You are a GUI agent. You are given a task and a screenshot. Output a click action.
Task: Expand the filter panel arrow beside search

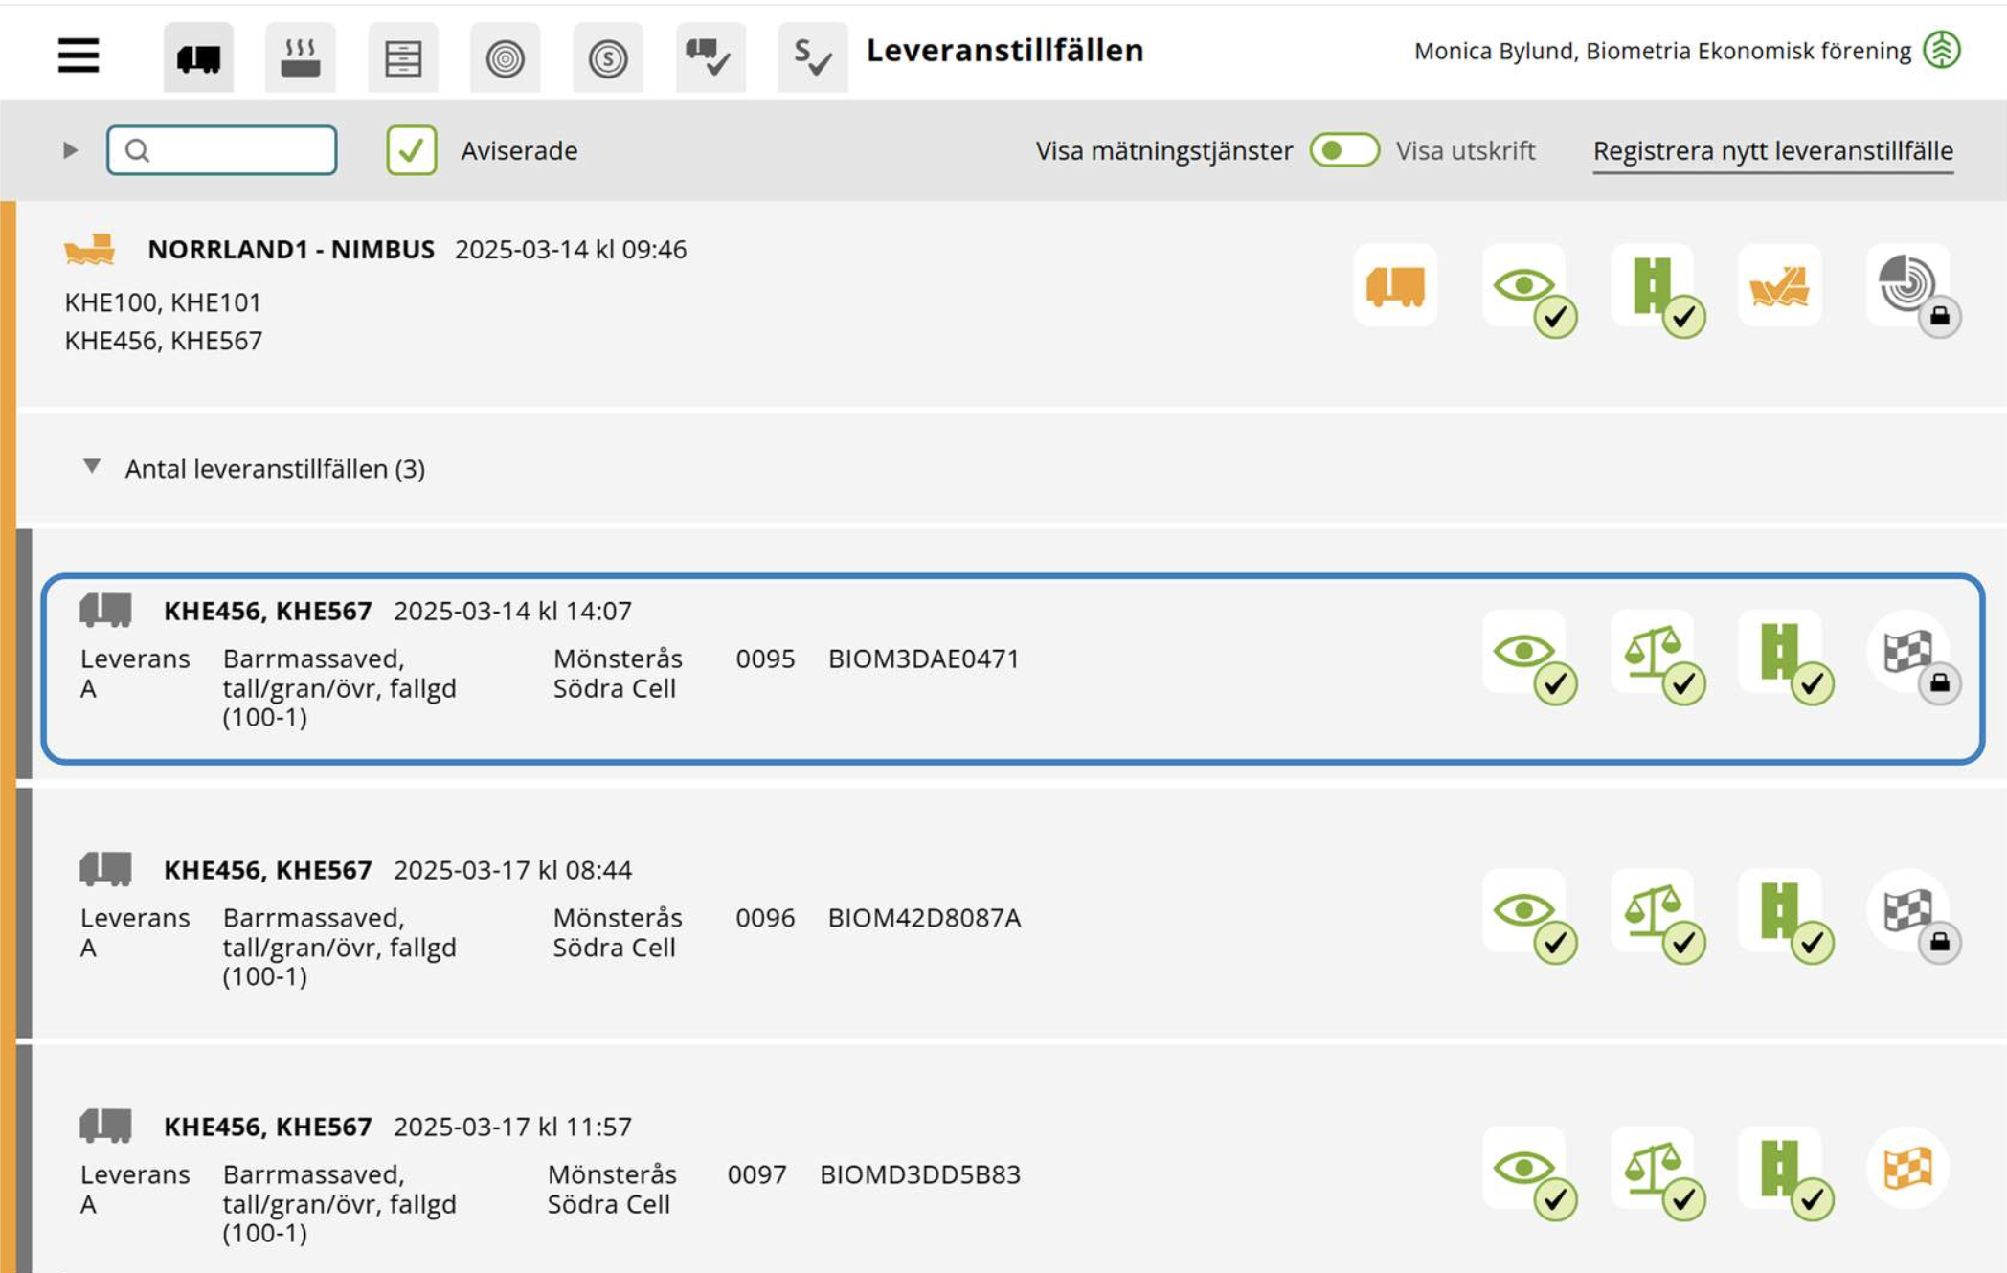[70, 150]
